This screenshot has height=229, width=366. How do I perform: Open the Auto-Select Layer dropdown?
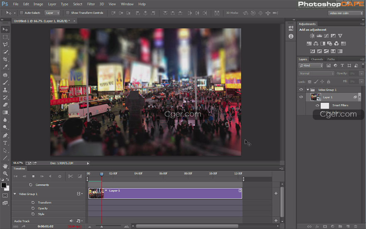[x=52, y=13]
